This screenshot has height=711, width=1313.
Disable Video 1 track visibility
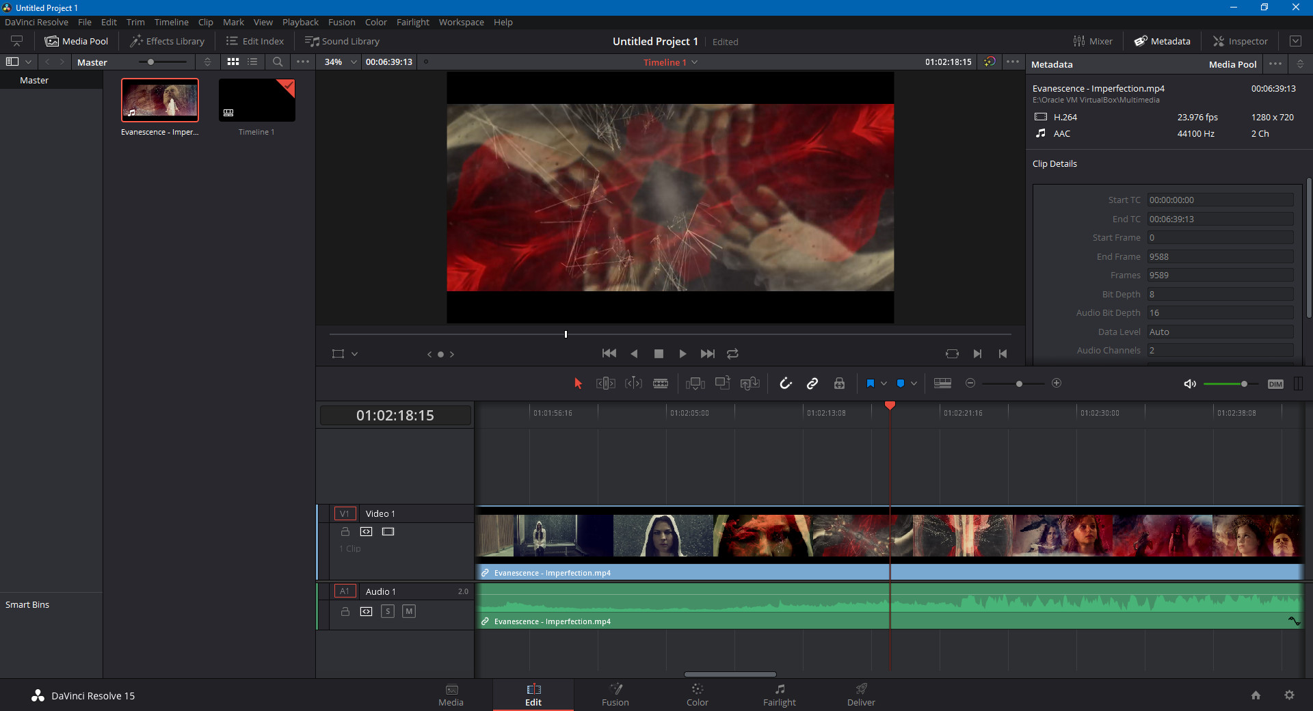pos(388,532)
